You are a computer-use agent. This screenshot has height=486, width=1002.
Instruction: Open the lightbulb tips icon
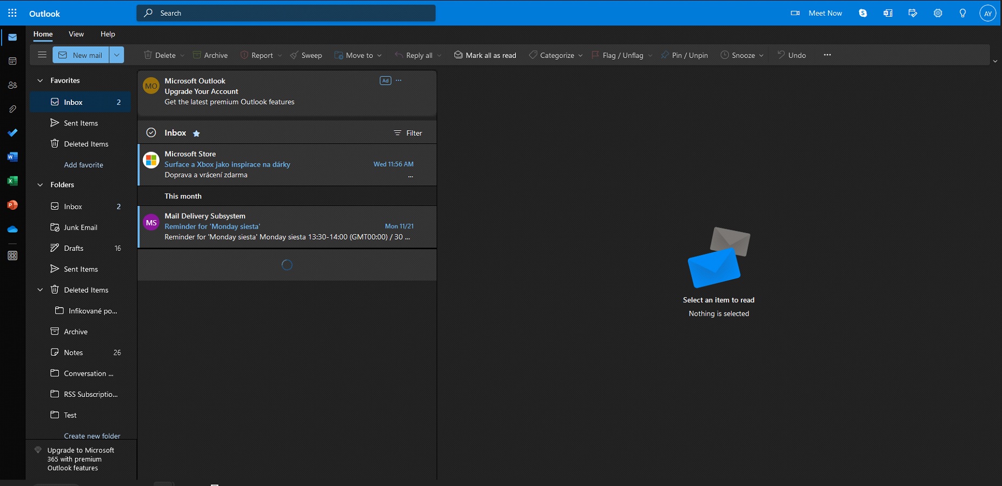[x=963, y=13]
